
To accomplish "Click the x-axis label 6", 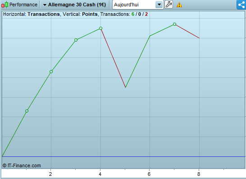I will (149, 174).
